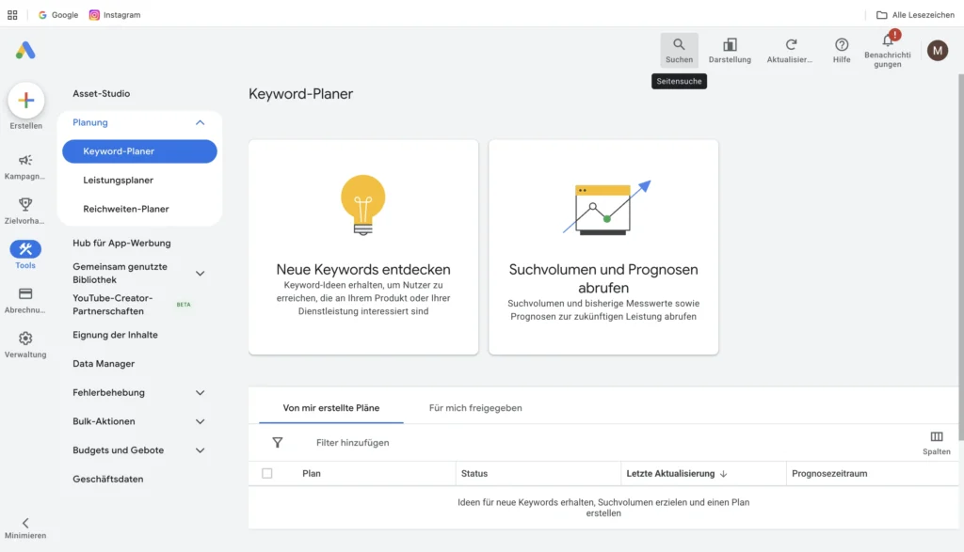Open the Google Ads logo home

(25, 50)
